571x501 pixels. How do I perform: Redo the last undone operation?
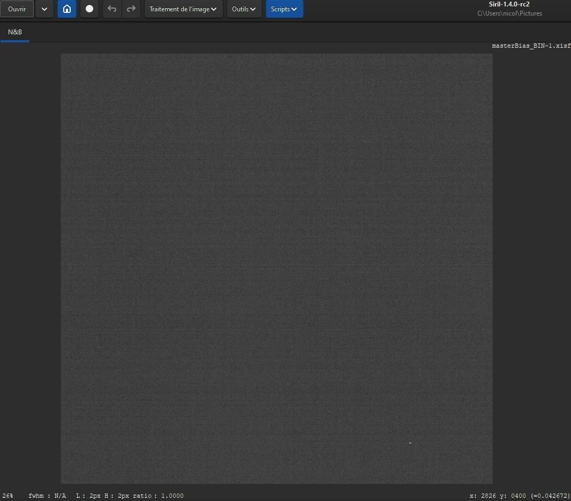131,9
